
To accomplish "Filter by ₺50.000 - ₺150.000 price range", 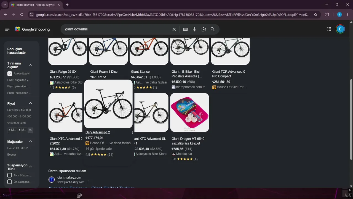I will (19, 116).
